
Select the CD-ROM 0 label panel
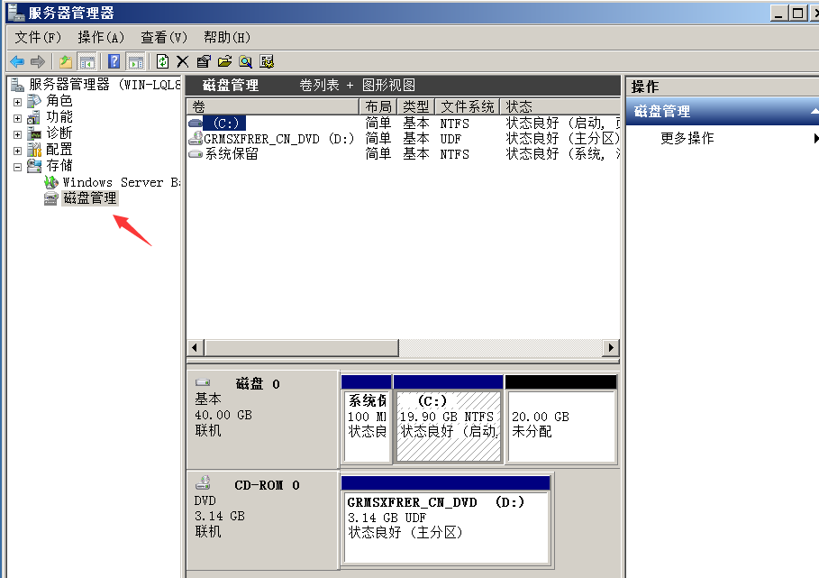(262, 520)
